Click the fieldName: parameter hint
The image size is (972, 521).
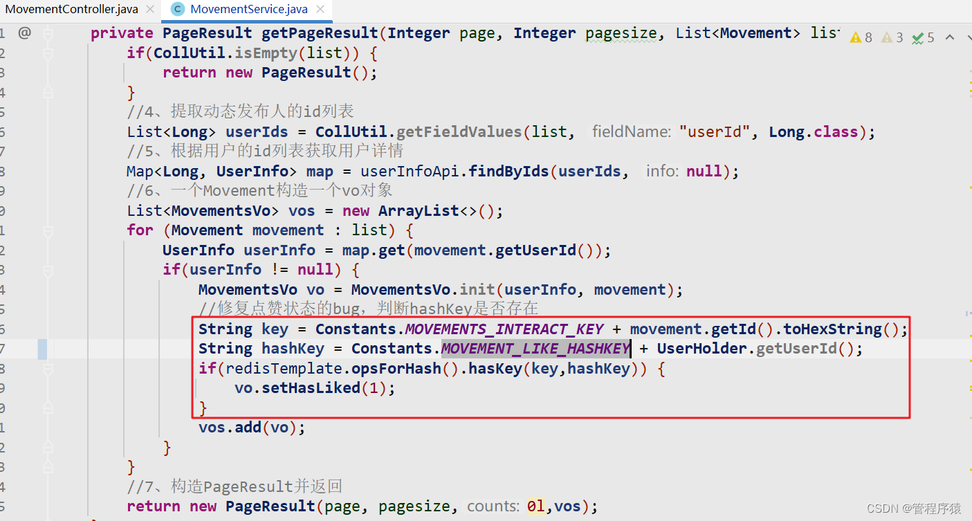632,131
